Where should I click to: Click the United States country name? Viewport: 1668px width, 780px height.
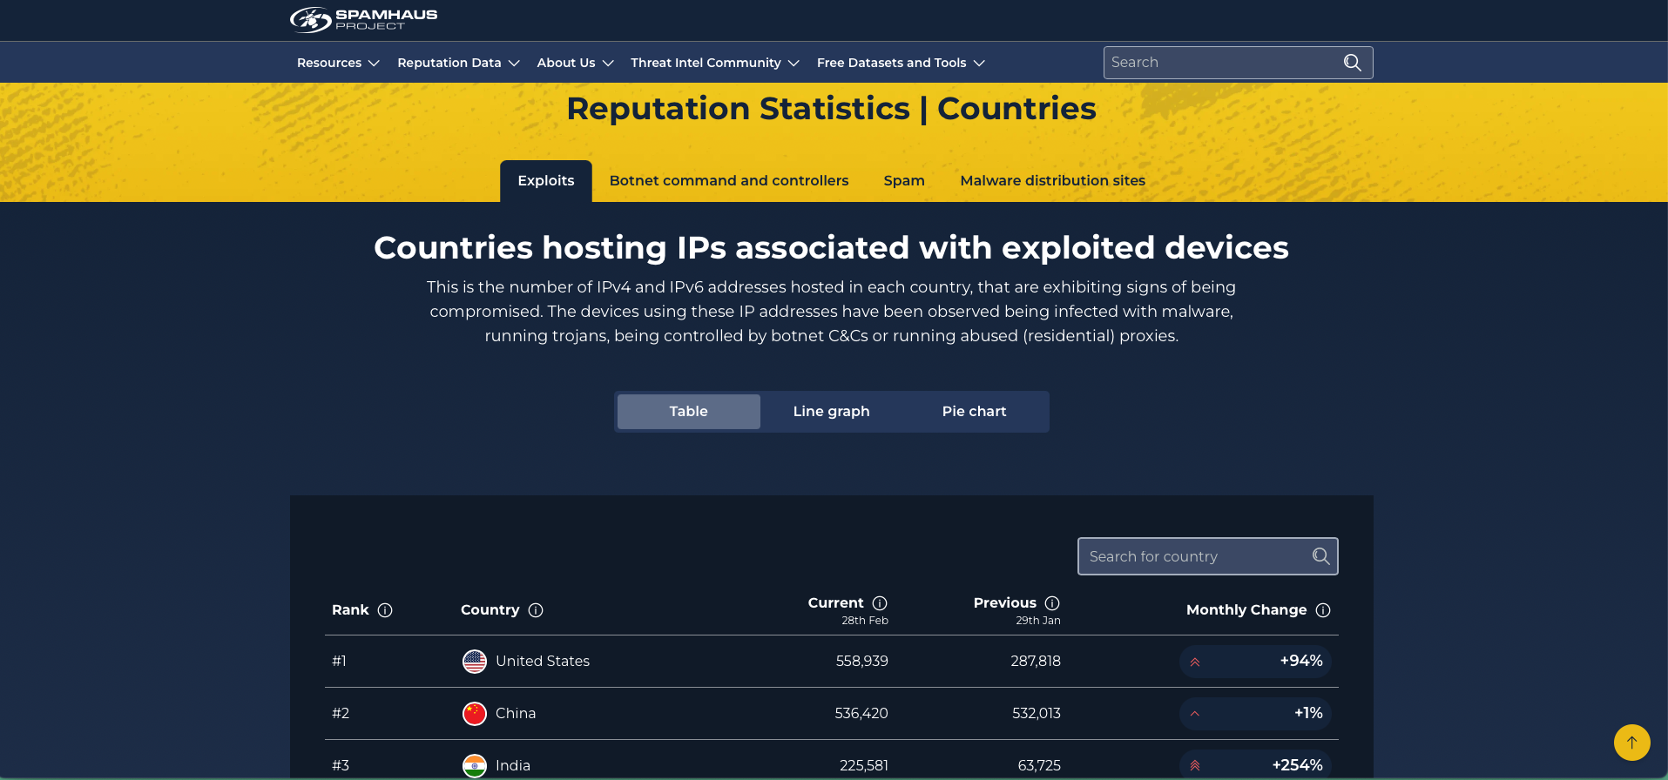tap(543, 662)
